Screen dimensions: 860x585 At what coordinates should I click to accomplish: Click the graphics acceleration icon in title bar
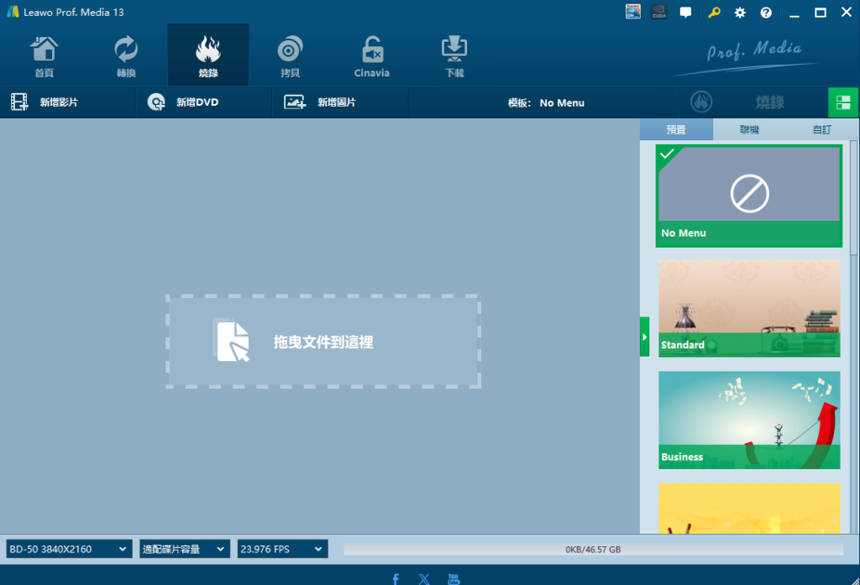tap(633, 12)
